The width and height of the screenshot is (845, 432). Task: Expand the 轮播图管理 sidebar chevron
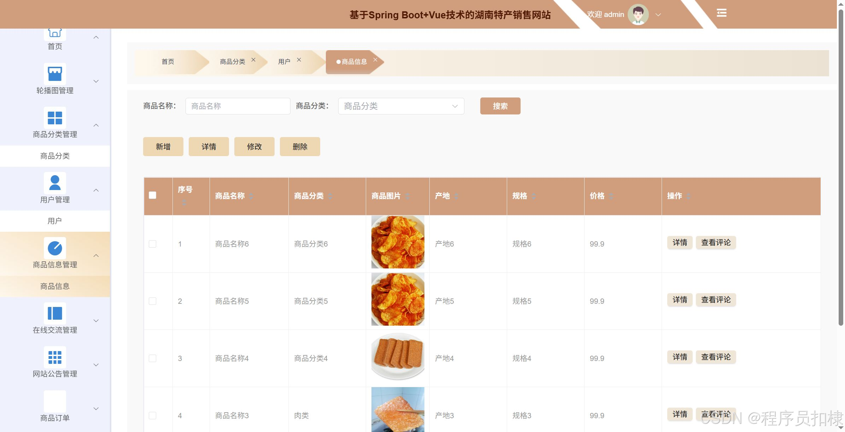[x=96, y=81]
